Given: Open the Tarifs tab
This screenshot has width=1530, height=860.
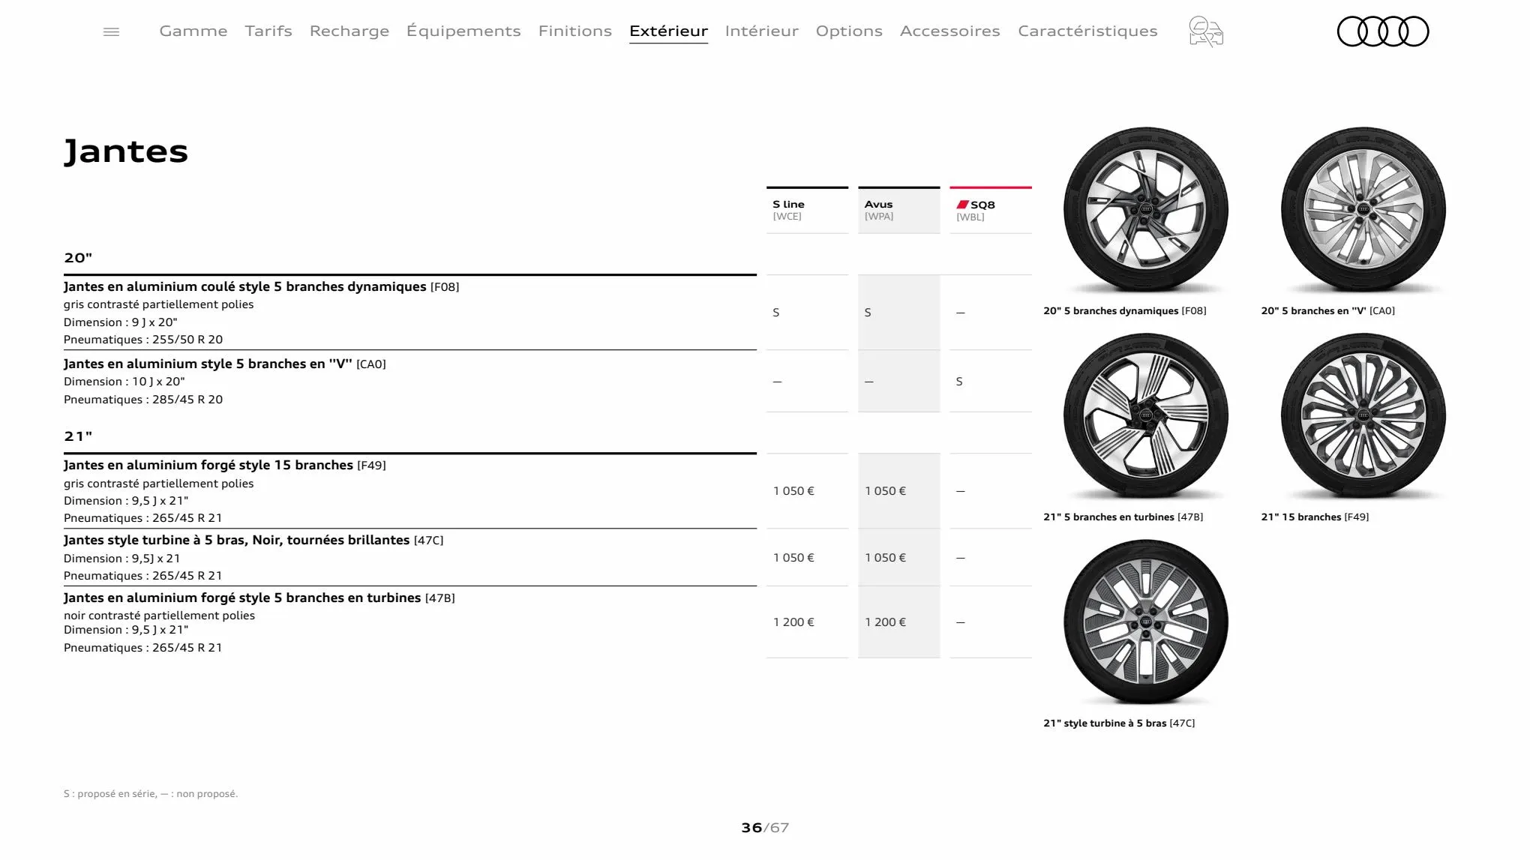Looking at the screenshot, I should tap(268, 31).
